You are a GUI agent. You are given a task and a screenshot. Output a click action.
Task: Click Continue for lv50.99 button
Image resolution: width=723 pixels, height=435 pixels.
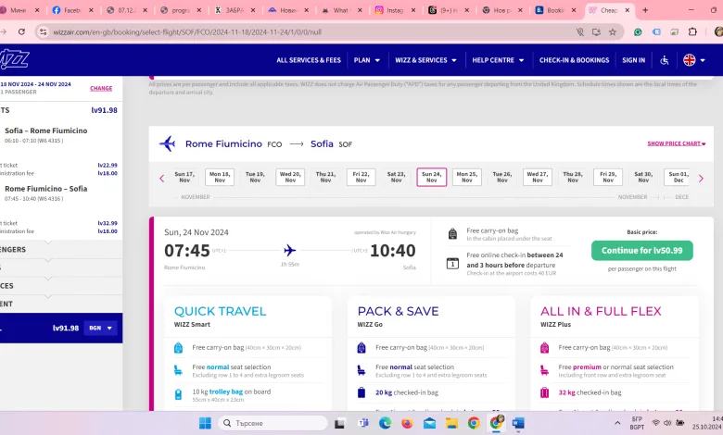[641, 251]
